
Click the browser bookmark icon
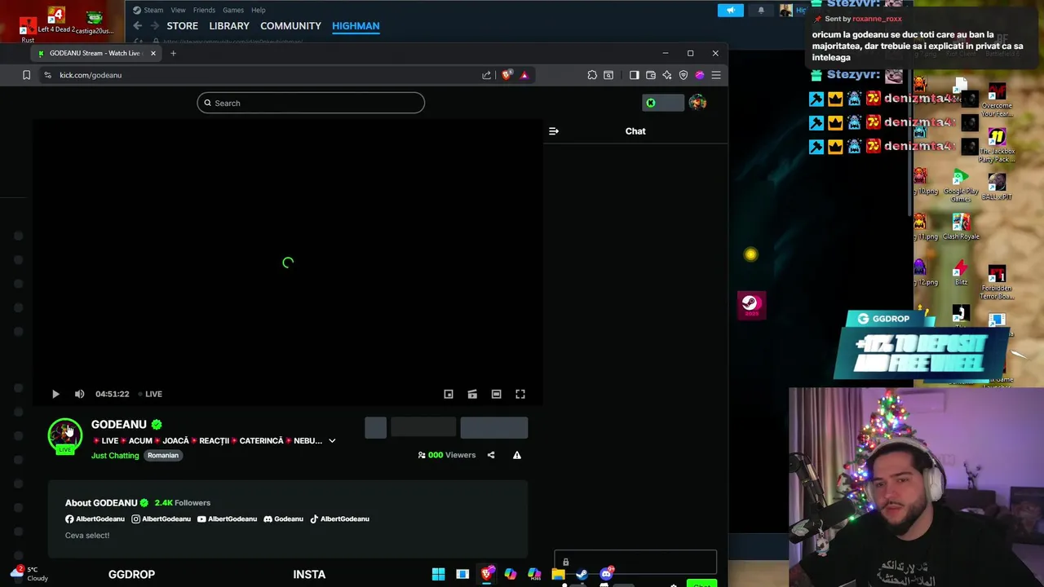26,75
